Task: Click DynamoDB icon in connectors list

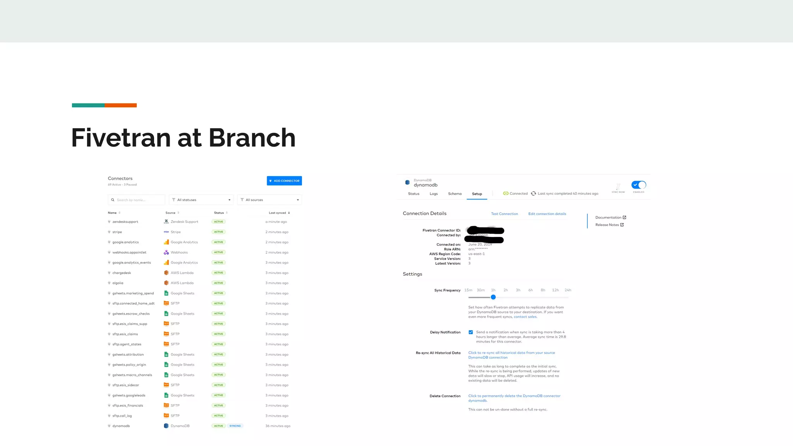Action: click(x=166, y=426)
